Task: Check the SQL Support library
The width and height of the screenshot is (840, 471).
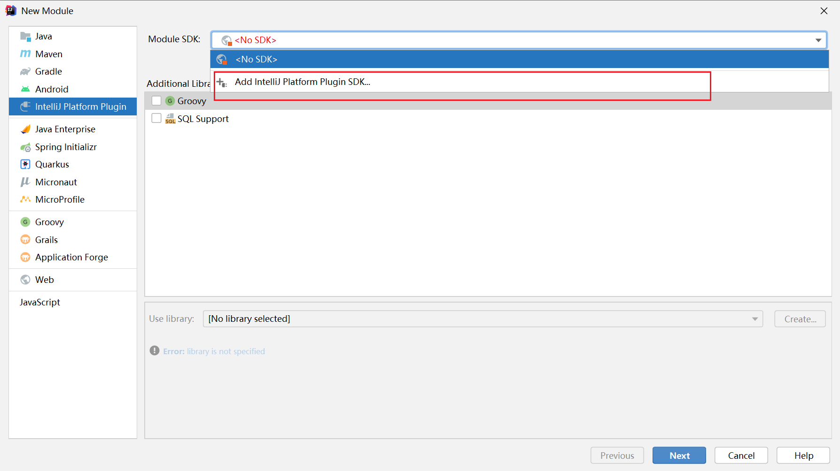Action: pos(156,118)
